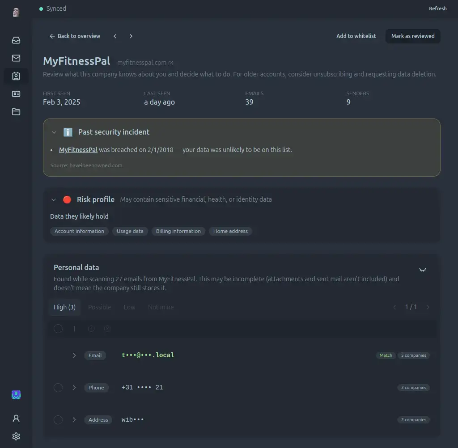Go to the previous company arrow
458x448 pixels.
115,36
